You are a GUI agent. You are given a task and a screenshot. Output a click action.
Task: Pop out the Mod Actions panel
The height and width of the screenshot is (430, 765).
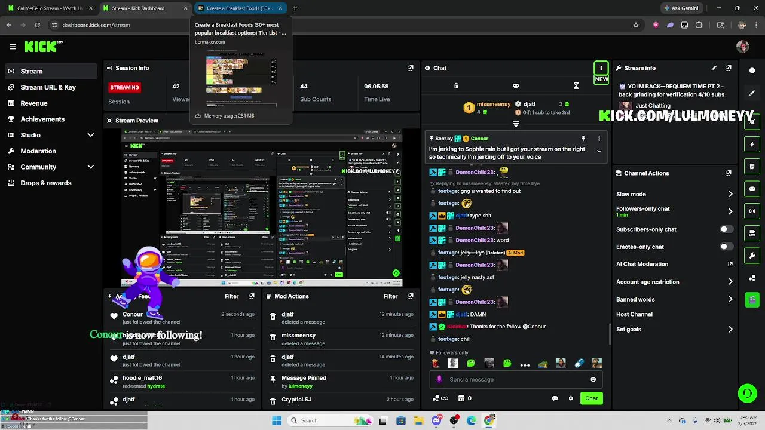click(x=410, y=296)
